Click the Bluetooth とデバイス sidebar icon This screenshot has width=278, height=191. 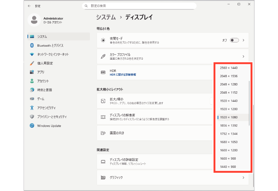point(32,45)
